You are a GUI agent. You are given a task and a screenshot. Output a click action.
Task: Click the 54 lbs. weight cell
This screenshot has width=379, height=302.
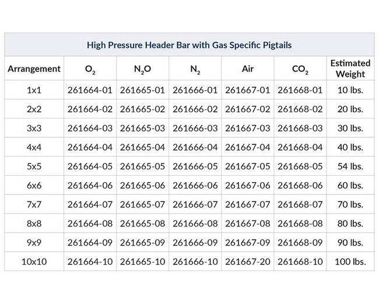tap(350, 166)
